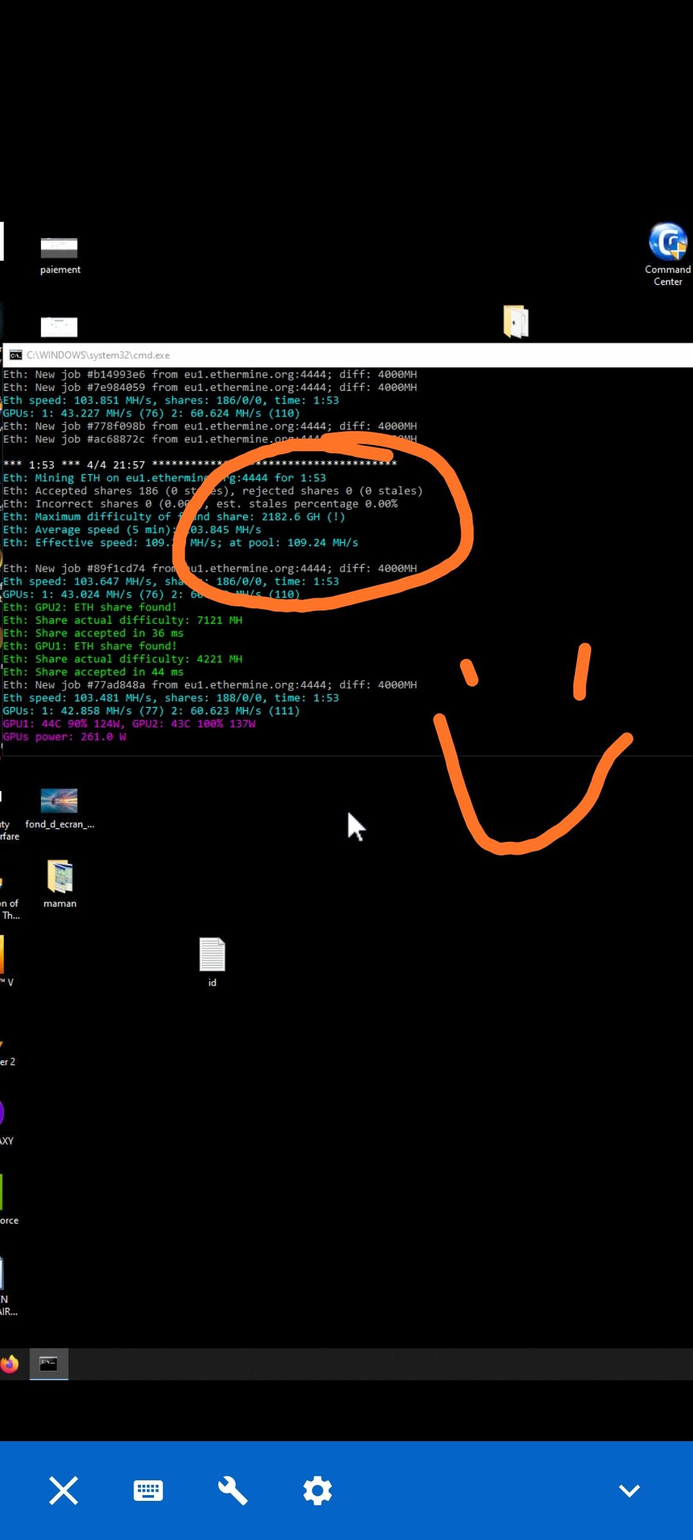Open the maman folder
Viewport: 693px width, 1540px height.
(x=60, y=884)
